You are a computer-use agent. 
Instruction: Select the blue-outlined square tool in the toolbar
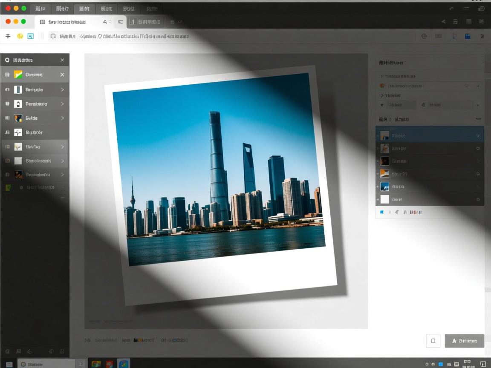coord(31,36)
